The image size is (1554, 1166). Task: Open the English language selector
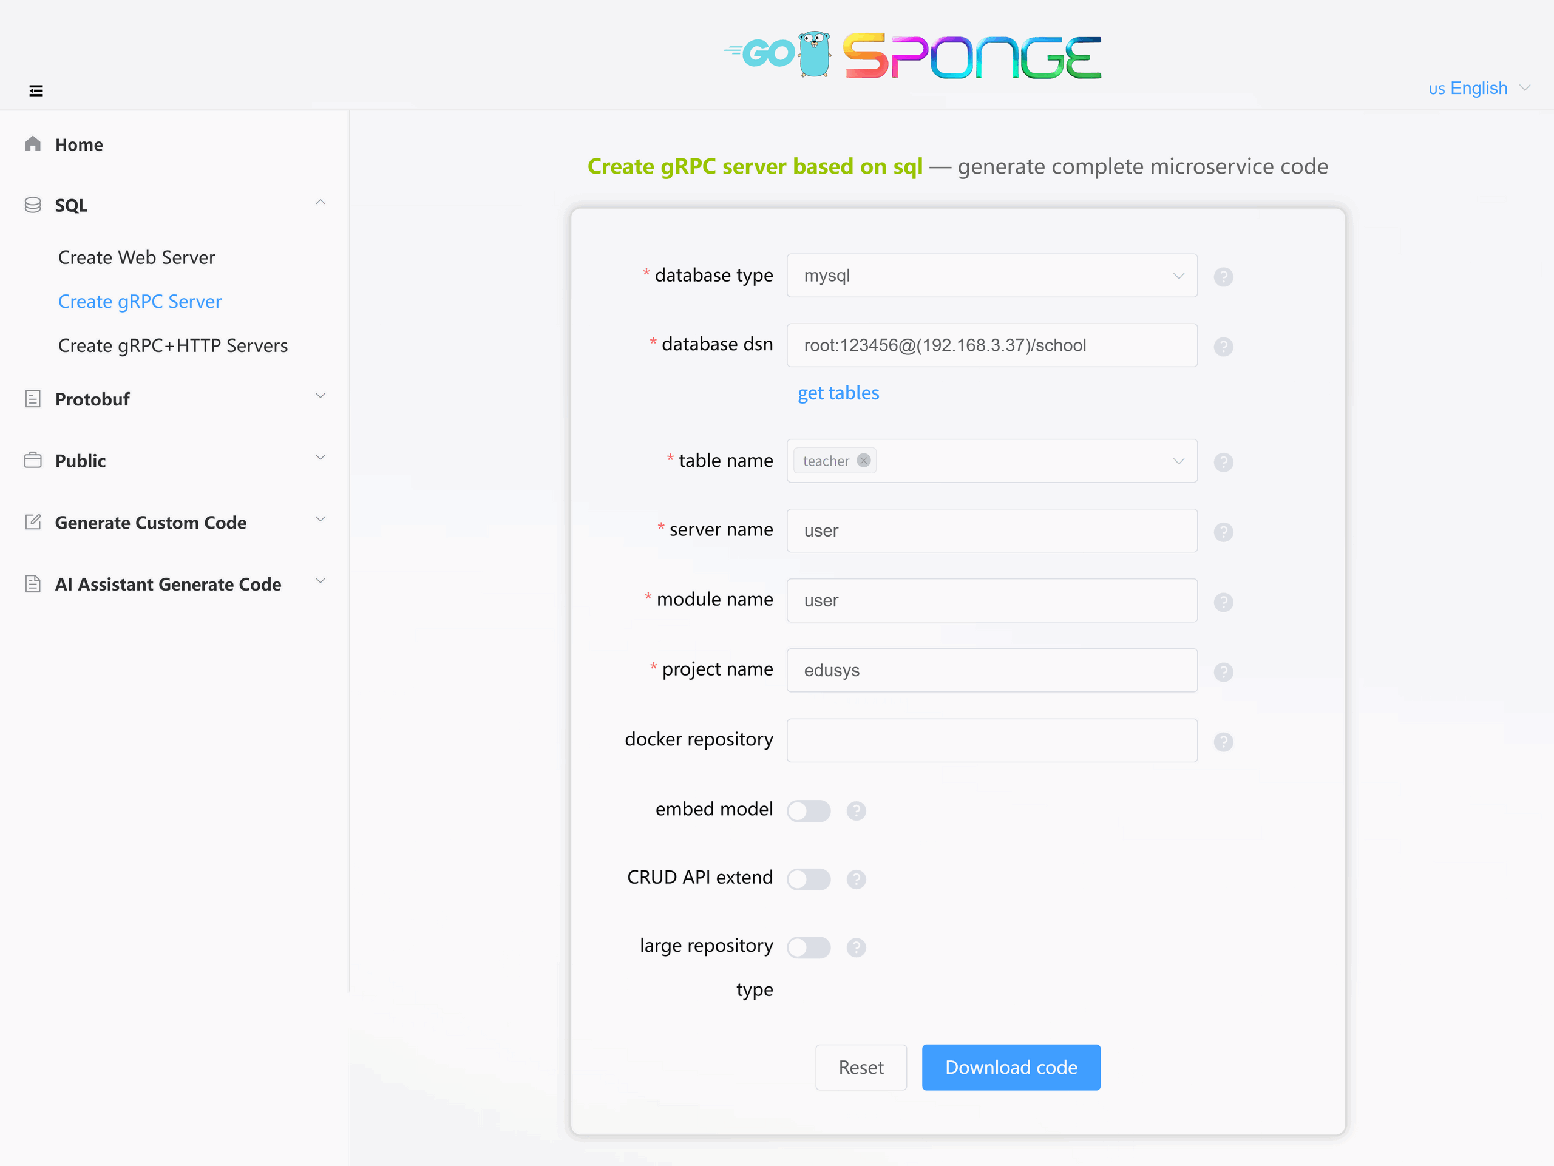tap(1479, 89)
